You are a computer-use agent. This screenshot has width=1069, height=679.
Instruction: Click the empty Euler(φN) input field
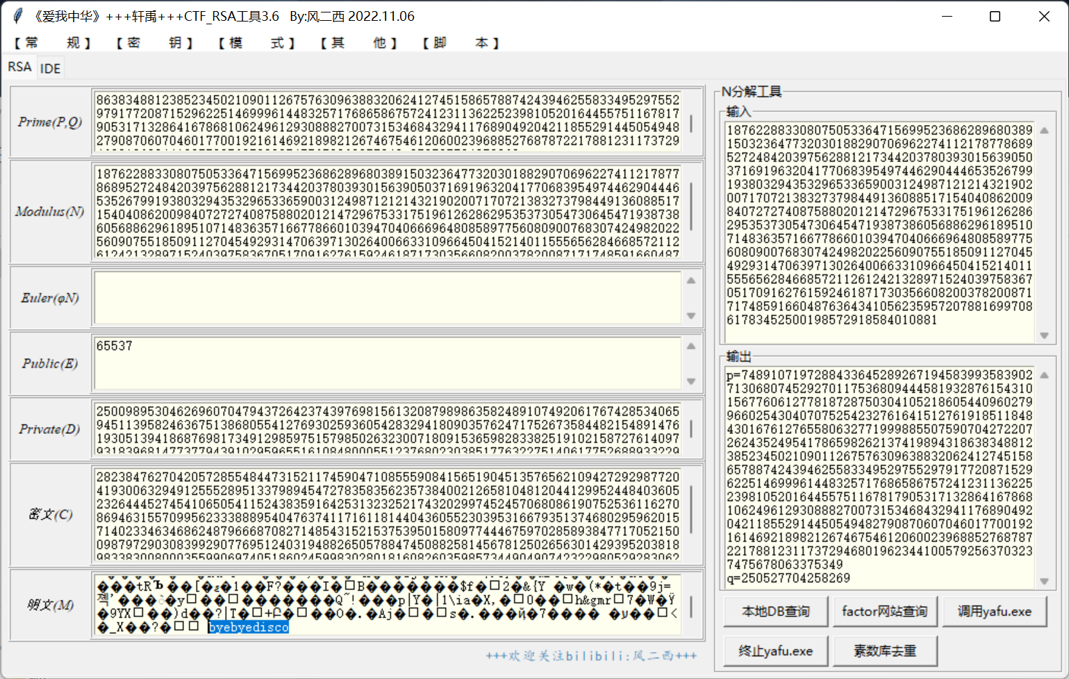click(388, 298)
